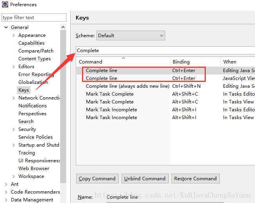Click sort arrow above Command column

124,58
